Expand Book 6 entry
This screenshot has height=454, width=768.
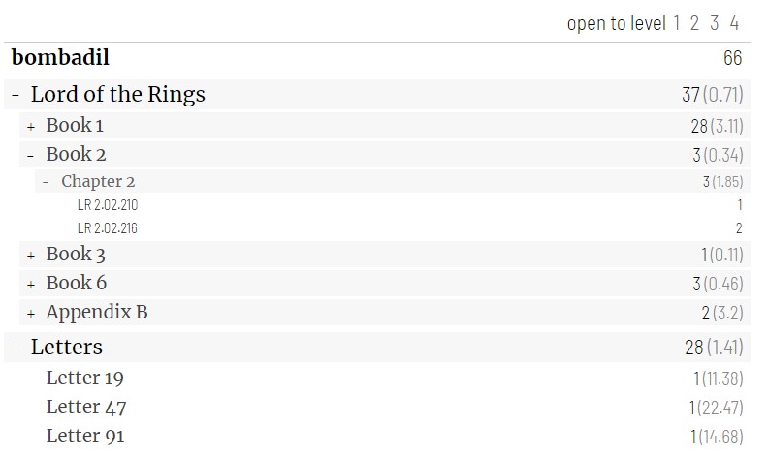click(31, 284)
